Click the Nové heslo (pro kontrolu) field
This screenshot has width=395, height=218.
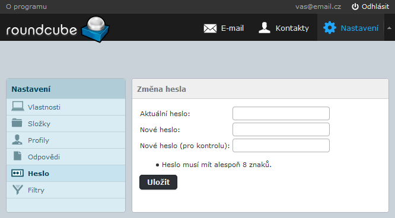[281, 146]
